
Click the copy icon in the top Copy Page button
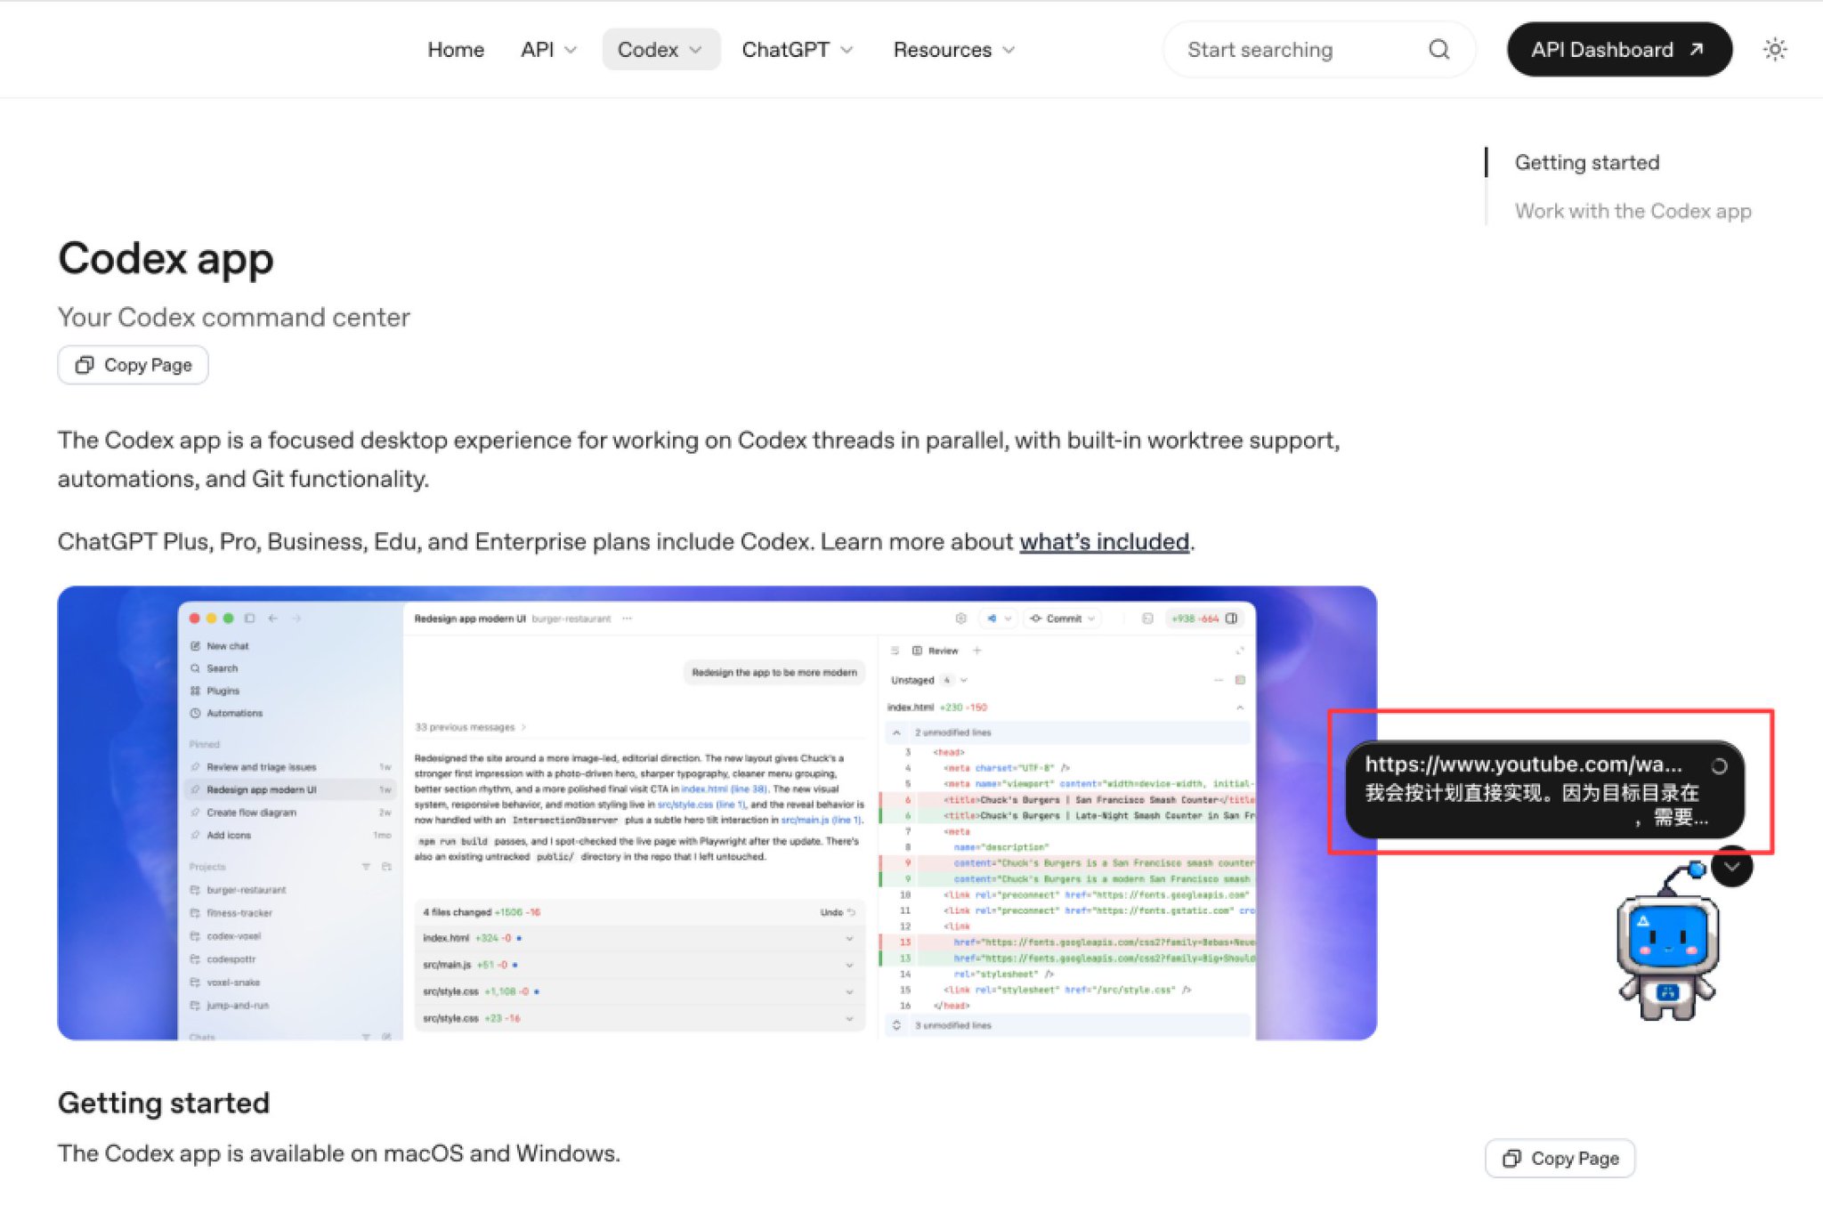click(85, 365)
